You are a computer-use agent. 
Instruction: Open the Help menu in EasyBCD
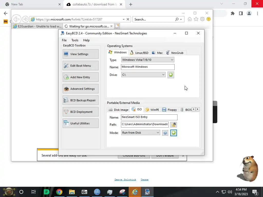click(x=86, y=40)
